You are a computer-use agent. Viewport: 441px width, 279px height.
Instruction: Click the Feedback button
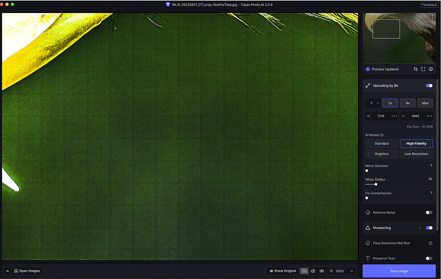[x=430, y=5]
